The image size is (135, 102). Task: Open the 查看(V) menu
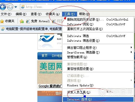point(36,14)
